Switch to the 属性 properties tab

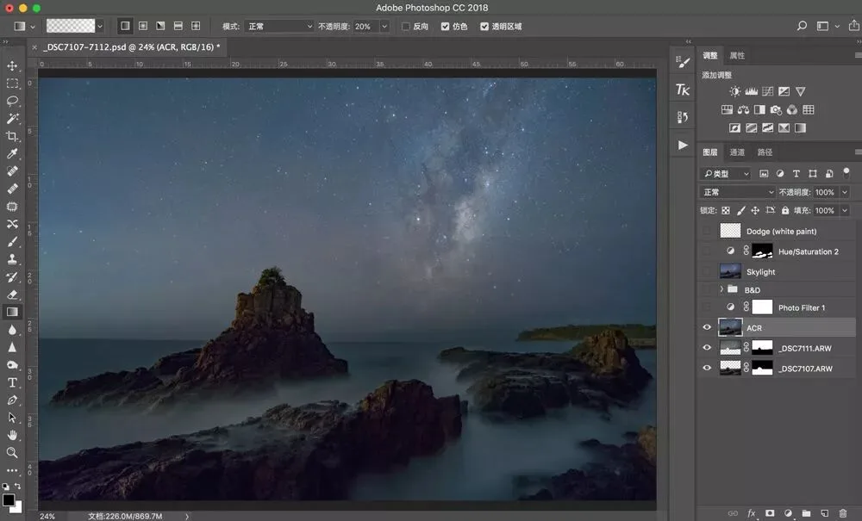pyautogui.click(x=737, y=55)
